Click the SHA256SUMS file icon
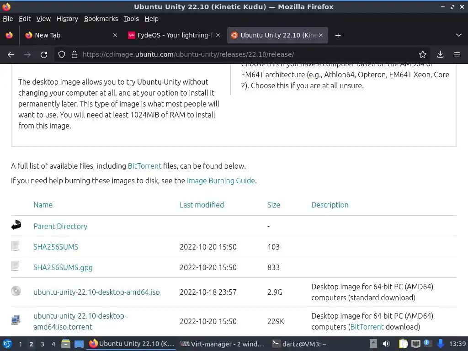The width and height of the screenshot is (468, 351). click(x=15, y=245)
